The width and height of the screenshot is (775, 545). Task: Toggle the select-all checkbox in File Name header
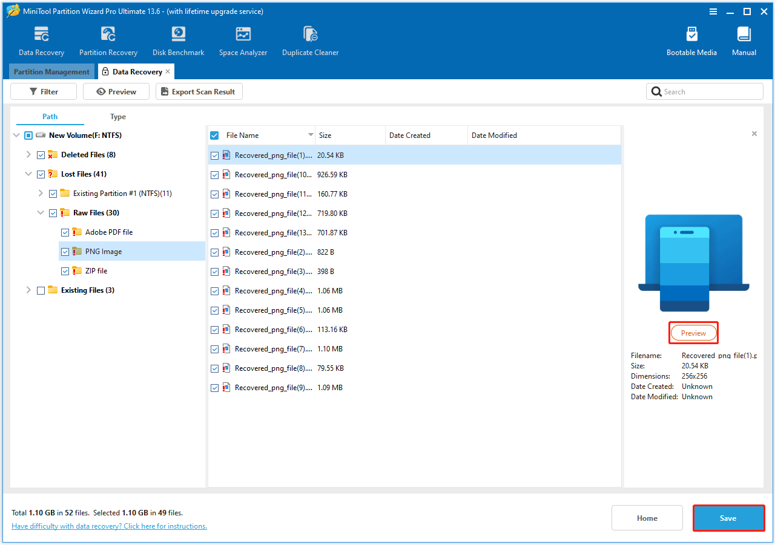(214, 135)
